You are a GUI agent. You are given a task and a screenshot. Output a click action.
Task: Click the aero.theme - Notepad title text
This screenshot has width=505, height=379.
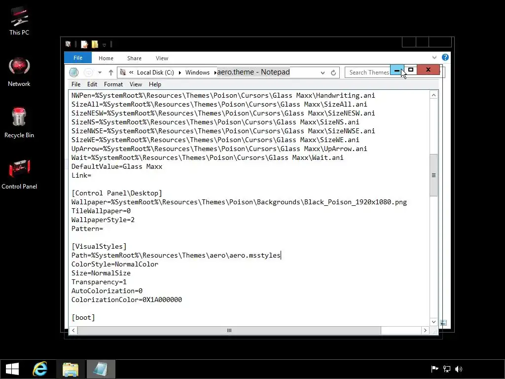click(x=253, y=72)
